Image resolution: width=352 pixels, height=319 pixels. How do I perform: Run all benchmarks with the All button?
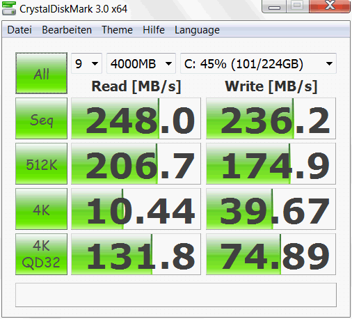[x=42, y=73]
